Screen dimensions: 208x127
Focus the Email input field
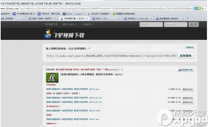coord(151,25)
